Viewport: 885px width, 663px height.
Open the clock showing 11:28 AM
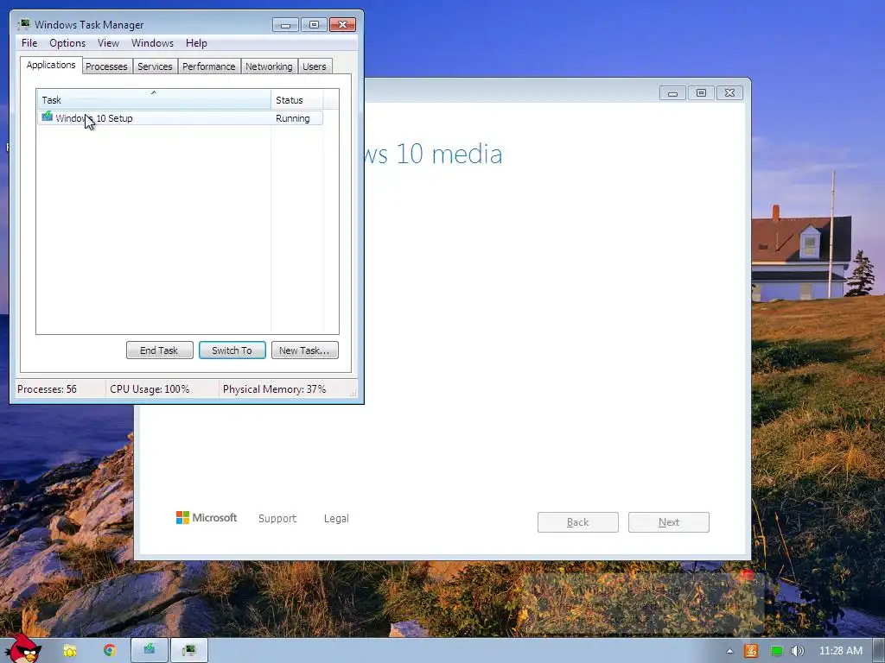point(840,651)
